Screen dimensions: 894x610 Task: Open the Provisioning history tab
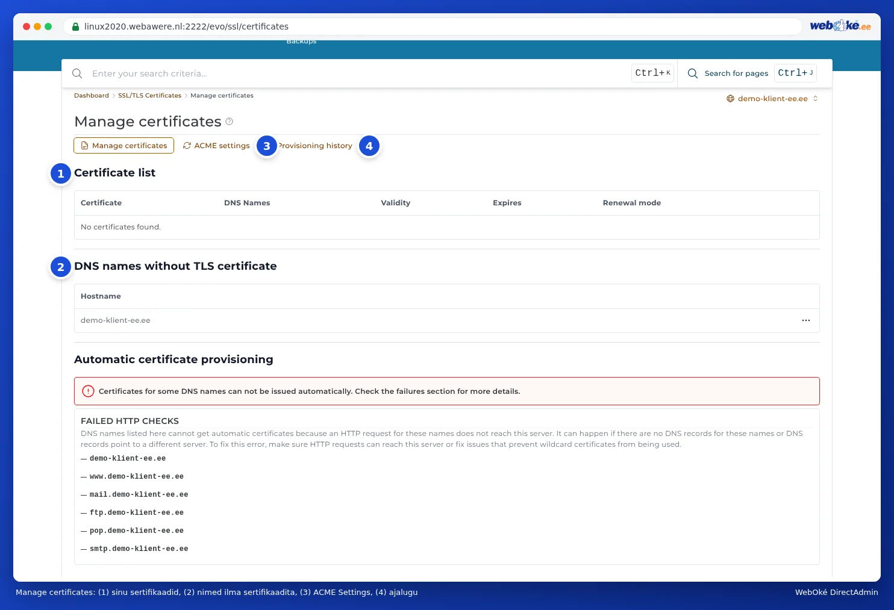(315, 146)
